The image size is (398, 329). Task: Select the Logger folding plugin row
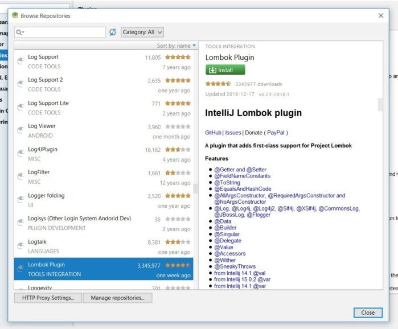(x=104, y=200)
